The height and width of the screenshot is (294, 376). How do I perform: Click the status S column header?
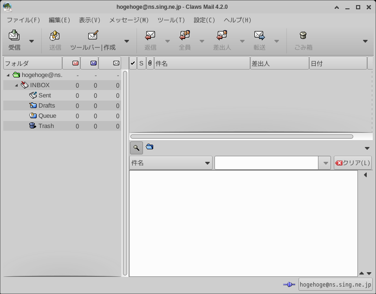[141, 63]
